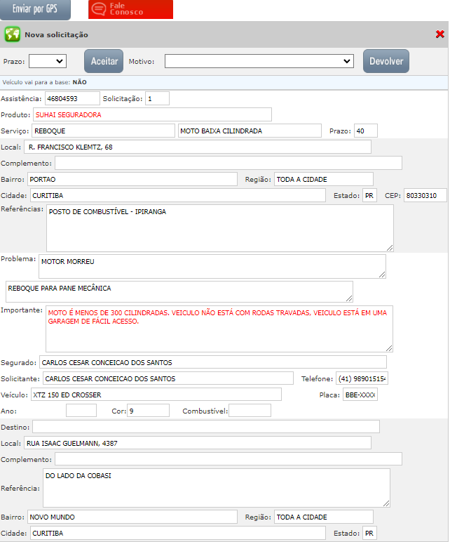
Task: Open the Prazo dropdown
Action: click(48, 61)
